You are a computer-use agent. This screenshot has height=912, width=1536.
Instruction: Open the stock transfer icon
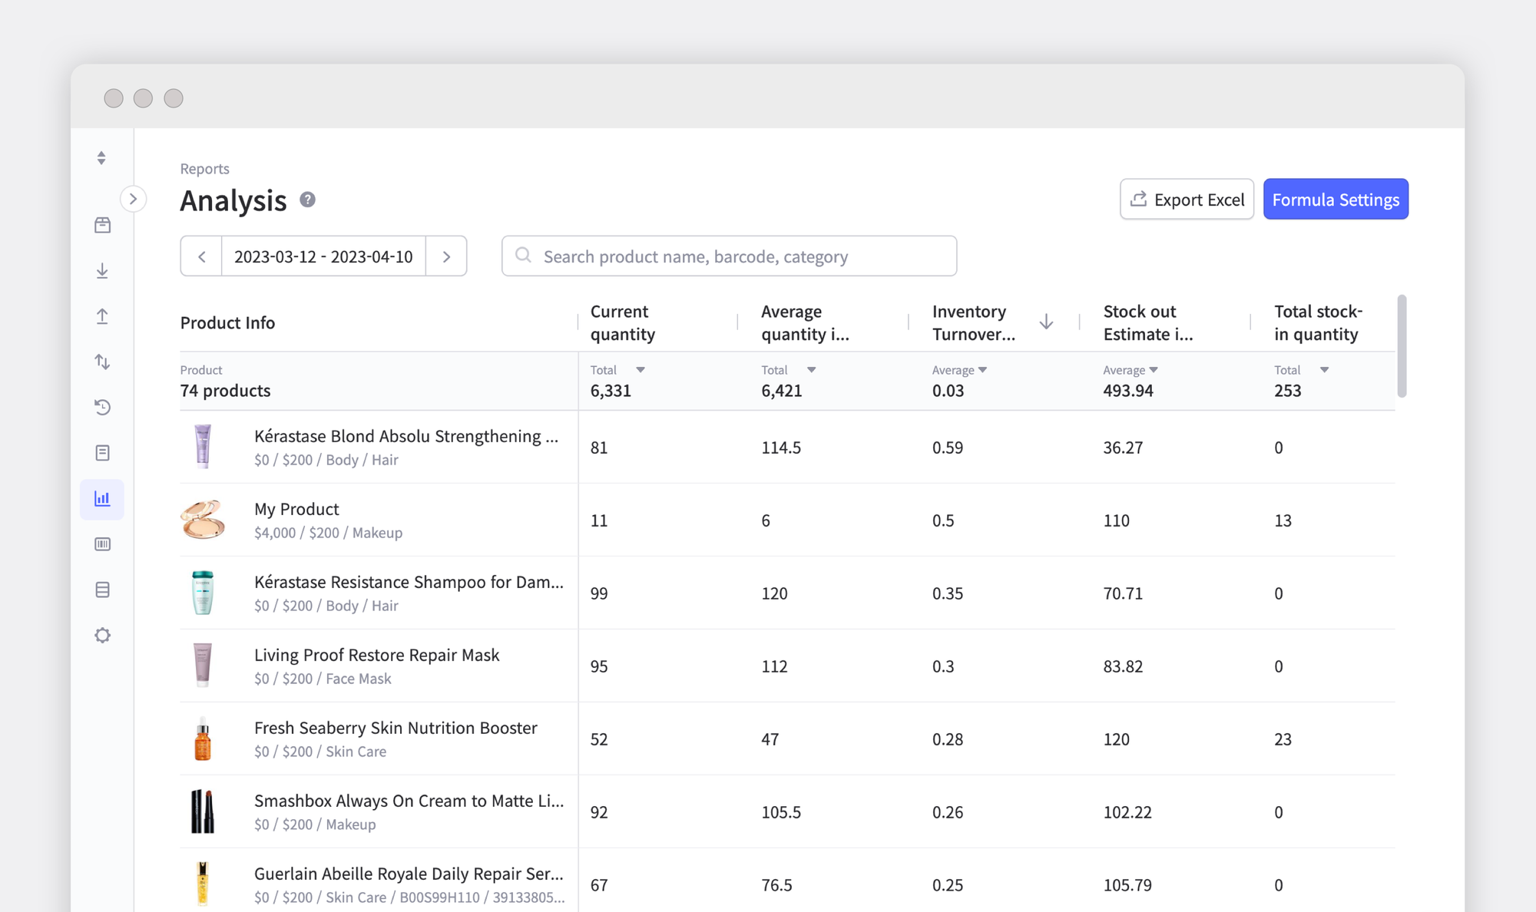102,362
